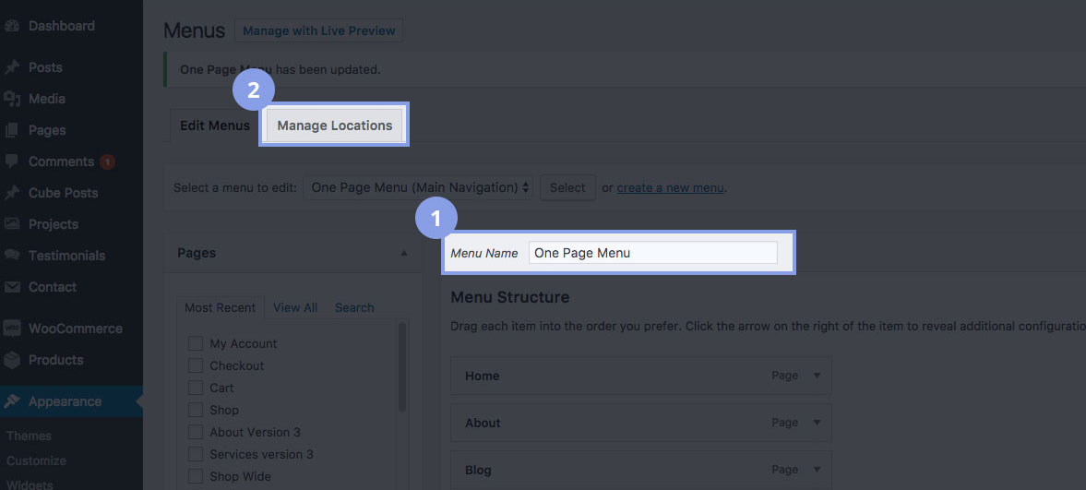Switch to the View All pages tab
The image size is (1086, 490).
click(295, 307)
